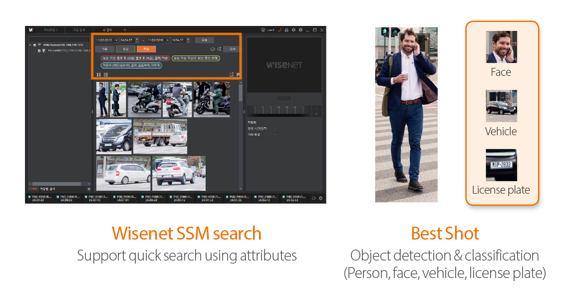Add a new tab with the plus icon
569x301 pixels.
(x=124, y=30)
